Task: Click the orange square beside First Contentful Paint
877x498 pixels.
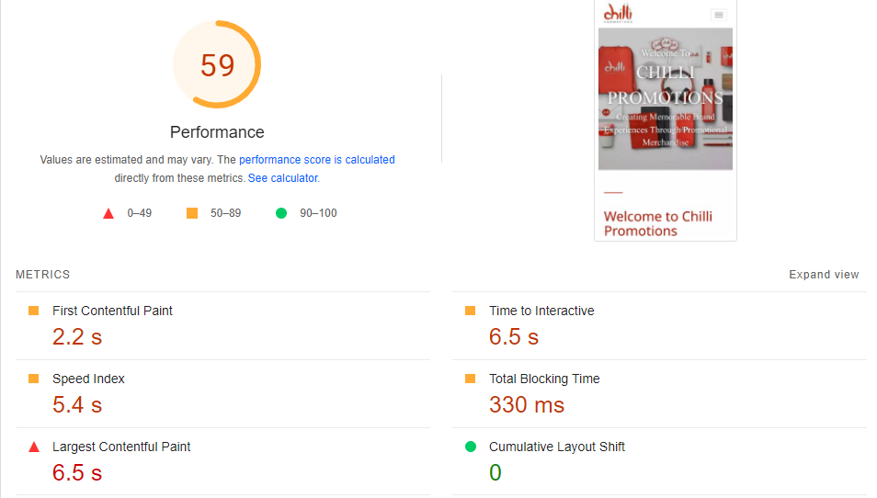Action: 34,311
